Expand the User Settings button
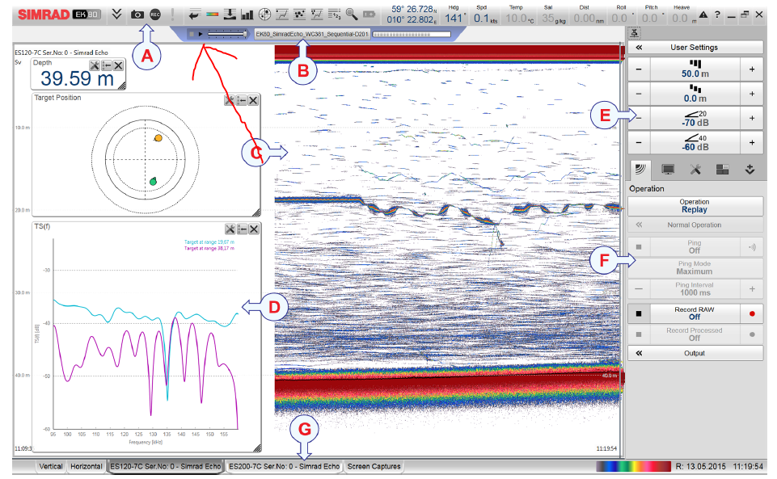This screenshot has width=777, height=479. (695, 48)
